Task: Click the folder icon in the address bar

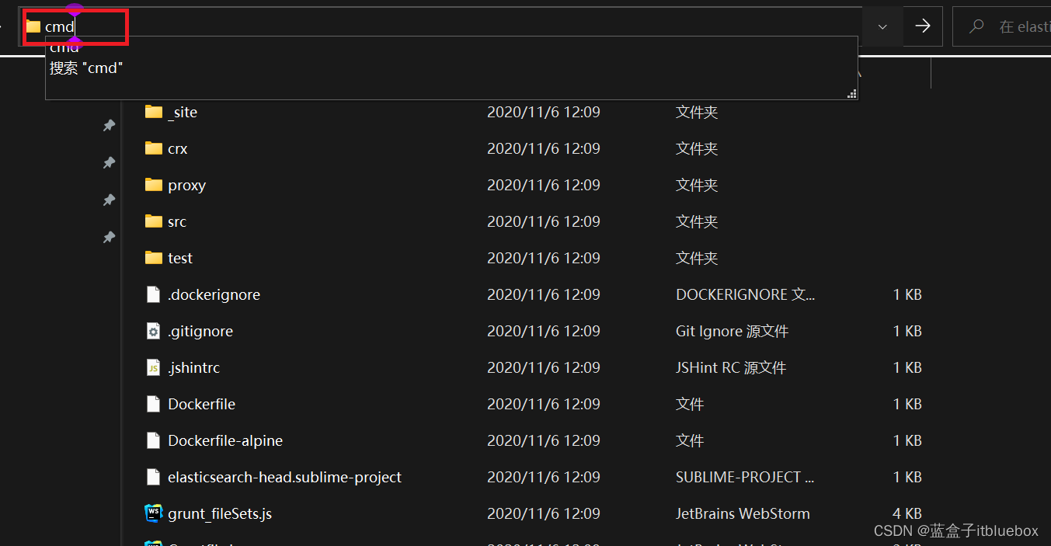Action: (33, 26)
